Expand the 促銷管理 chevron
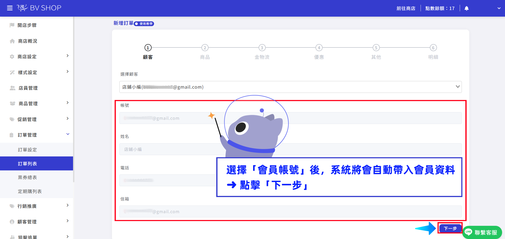This screenshot has width=505, height=239. (x=68, y=118)
